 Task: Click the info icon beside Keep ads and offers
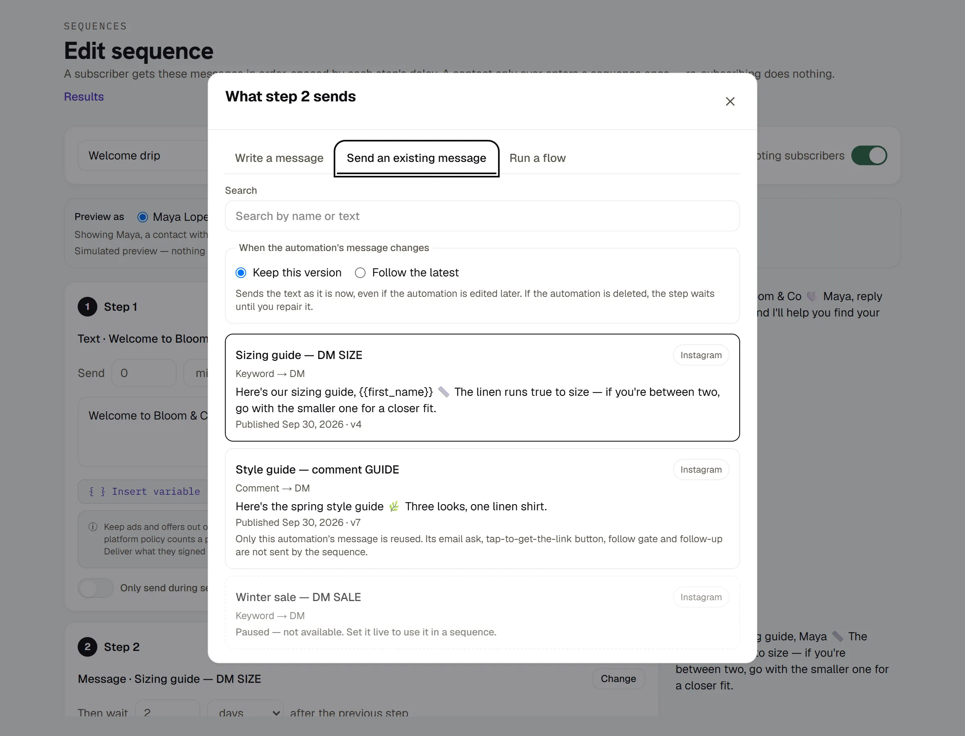(x=93, y=527)
